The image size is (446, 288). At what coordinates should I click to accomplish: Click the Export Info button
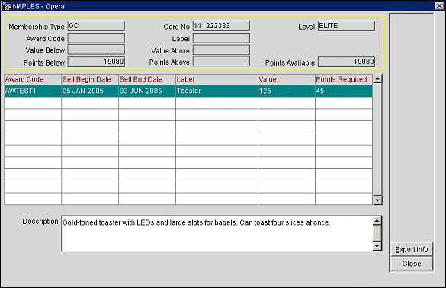coord(412,249)
